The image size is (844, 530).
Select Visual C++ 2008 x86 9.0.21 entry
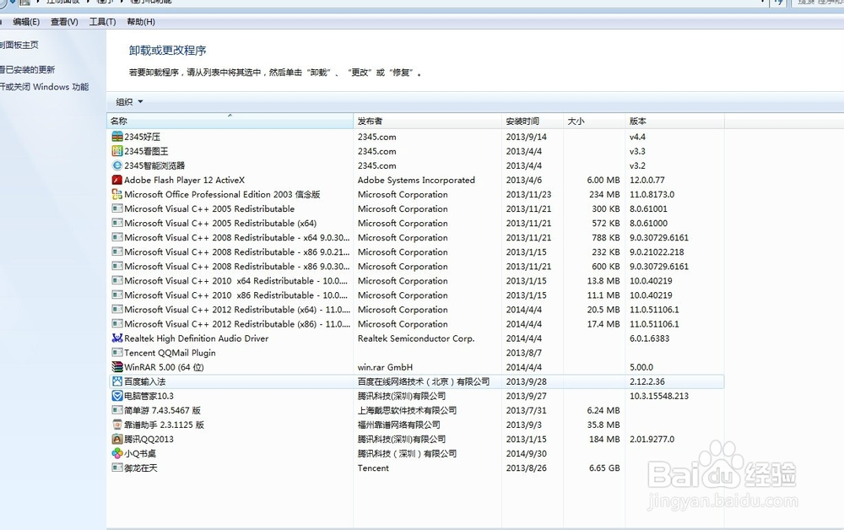[x=237, y=251]
